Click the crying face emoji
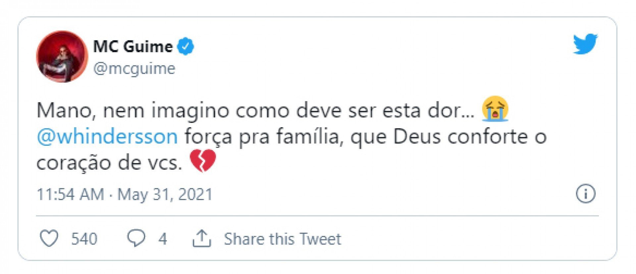Image resolution: width=636 pixels, height=274 pixels. pyautogui.click(x=495, y=109)
